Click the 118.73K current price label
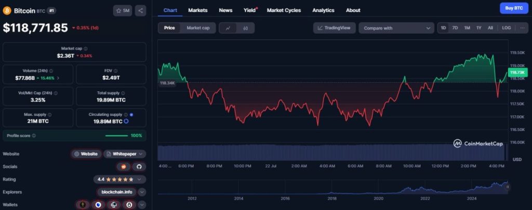 tap(517, 72)
